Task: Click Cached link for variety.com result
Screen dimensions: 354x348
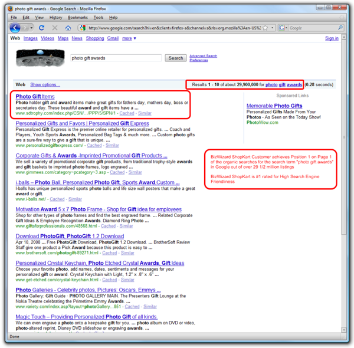Action: pos(132,307)
